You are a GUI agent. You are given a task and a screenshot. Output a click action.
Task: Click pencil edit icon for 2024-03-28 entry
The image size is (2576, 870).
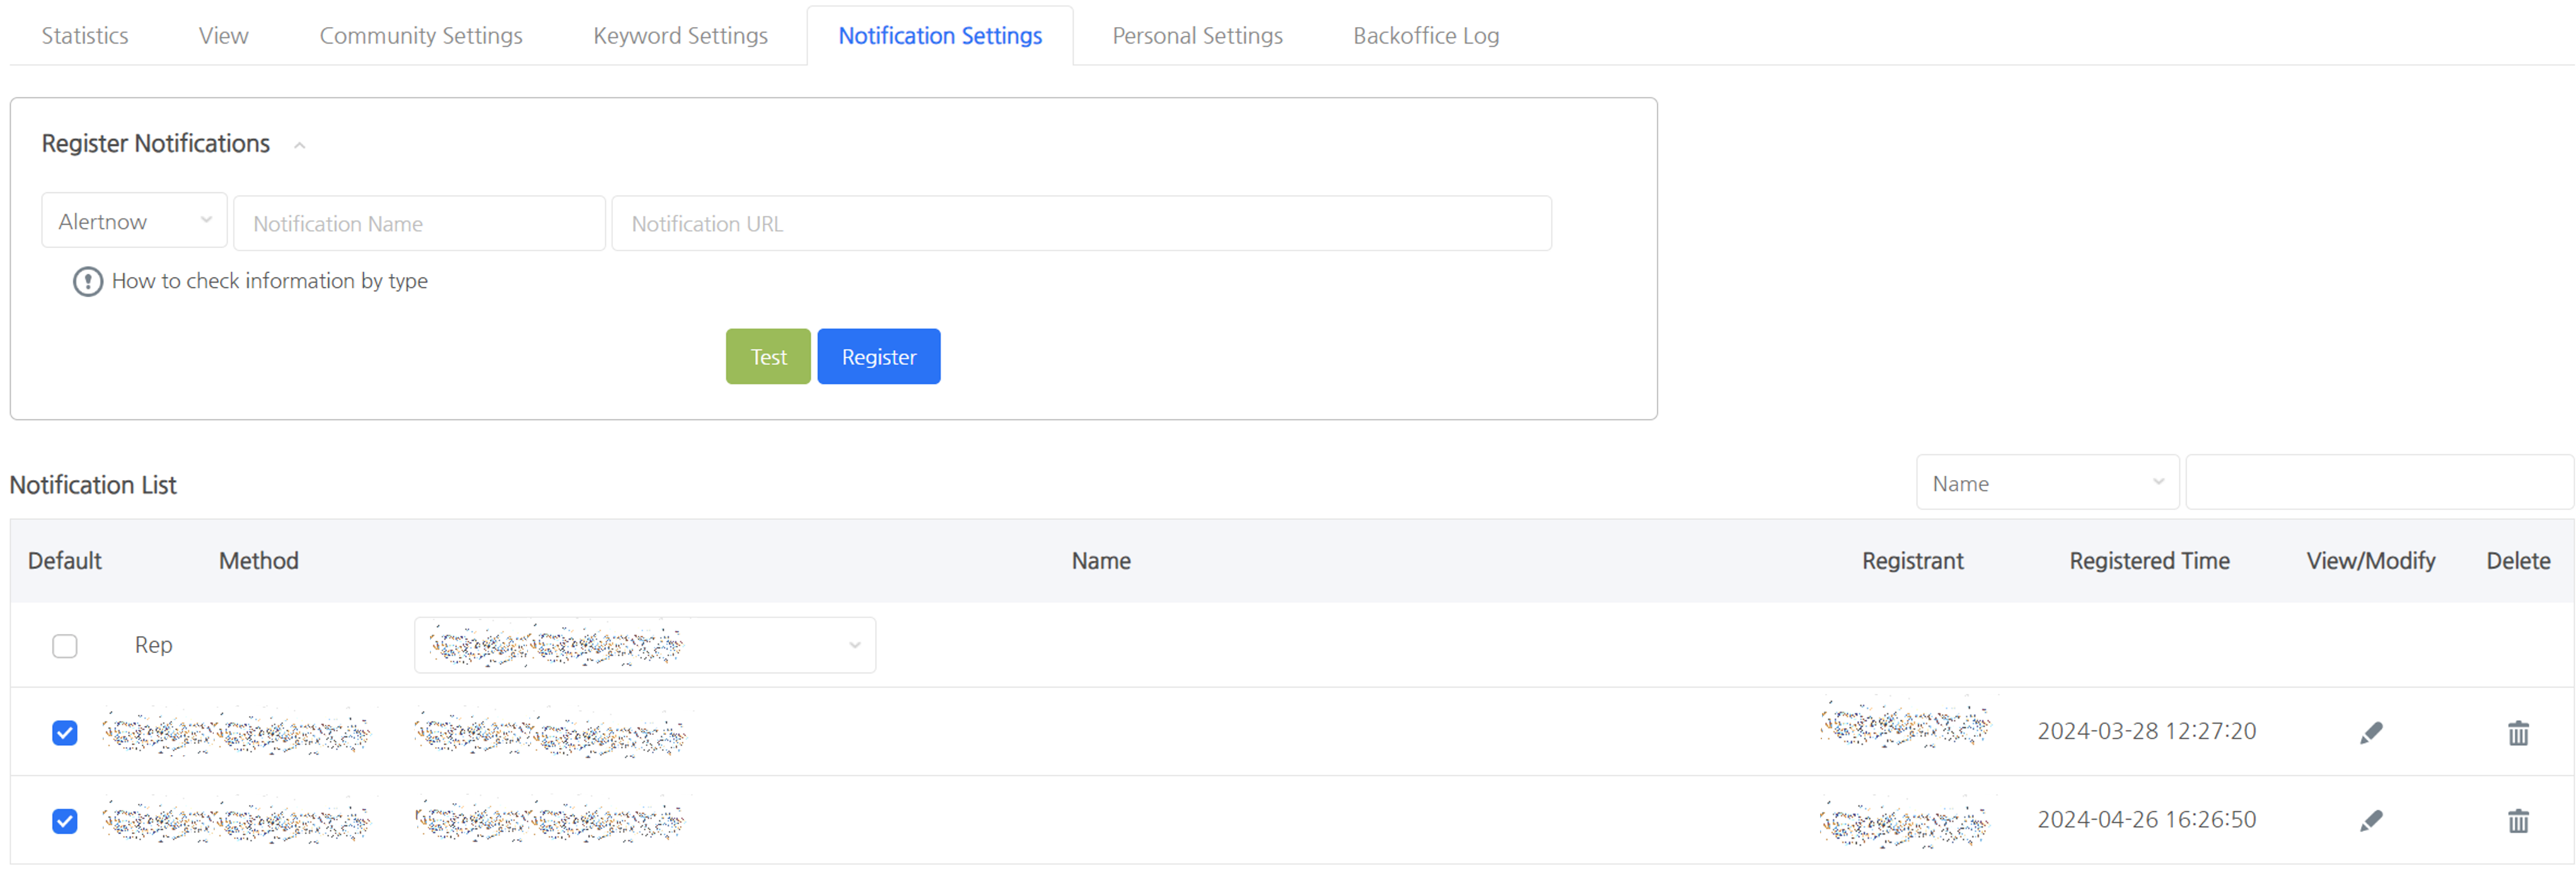(2371, 733)
